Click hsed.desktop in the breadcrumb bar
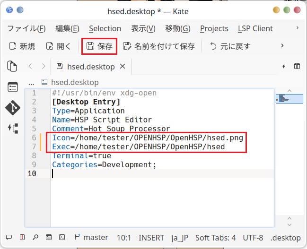 pyautogui.click(x=70, y=82)
